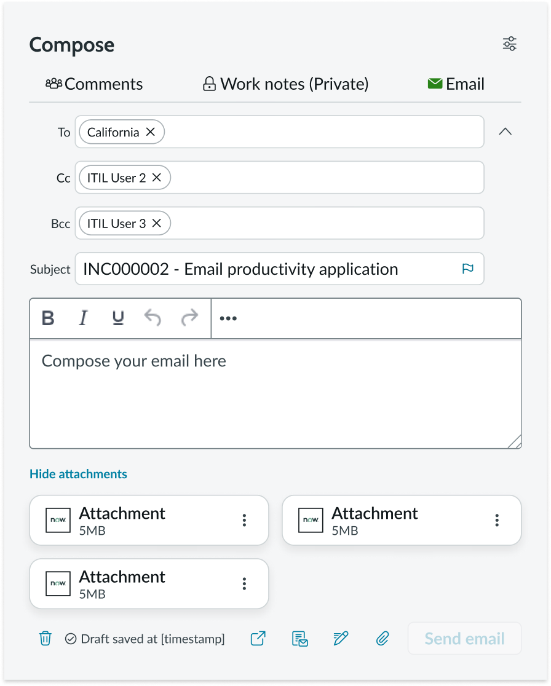Remove ITIL User 3 from Bcc
The width and height of the screenshot is (551, 686).
tap(157, 223)
